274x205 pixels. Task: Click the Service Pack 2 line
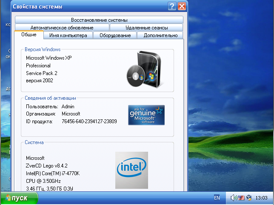pyautogui.click(x=42, y=73)
